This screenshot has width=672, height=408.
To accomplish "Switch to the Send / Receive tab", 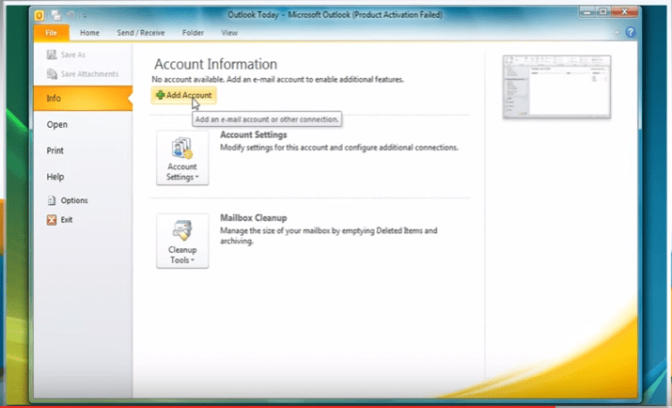I will coord(141,33).
